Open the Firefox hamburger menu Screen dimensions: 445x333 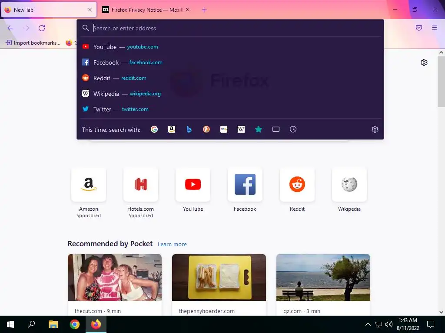(x=435, y=28)
